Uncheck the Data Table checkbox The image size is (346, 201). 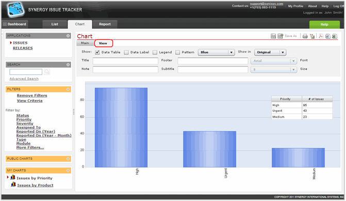click(x=97, y=52)
